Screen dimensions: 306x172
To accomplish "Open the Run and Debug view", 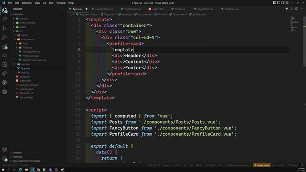I will [4, 37].
